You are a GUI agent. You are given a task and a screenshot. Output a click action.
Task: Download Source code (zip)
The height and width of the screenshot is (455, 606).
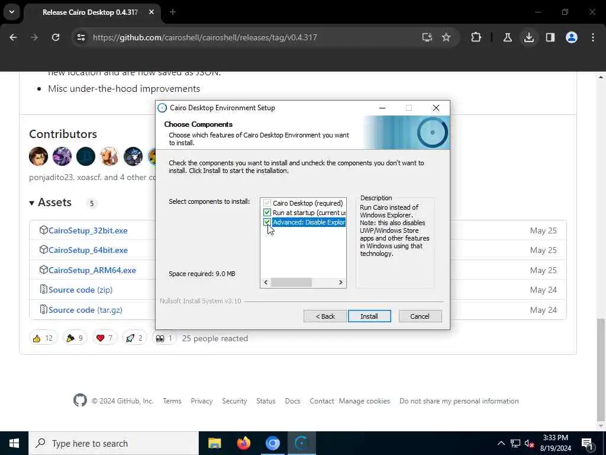pos(80,290)
